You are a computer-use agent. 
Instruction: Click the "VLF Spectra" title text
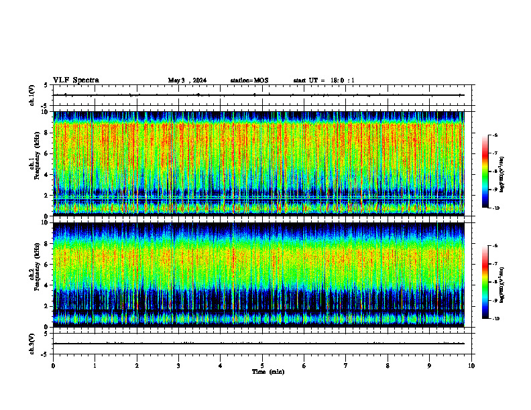click(x=76, y=80)
